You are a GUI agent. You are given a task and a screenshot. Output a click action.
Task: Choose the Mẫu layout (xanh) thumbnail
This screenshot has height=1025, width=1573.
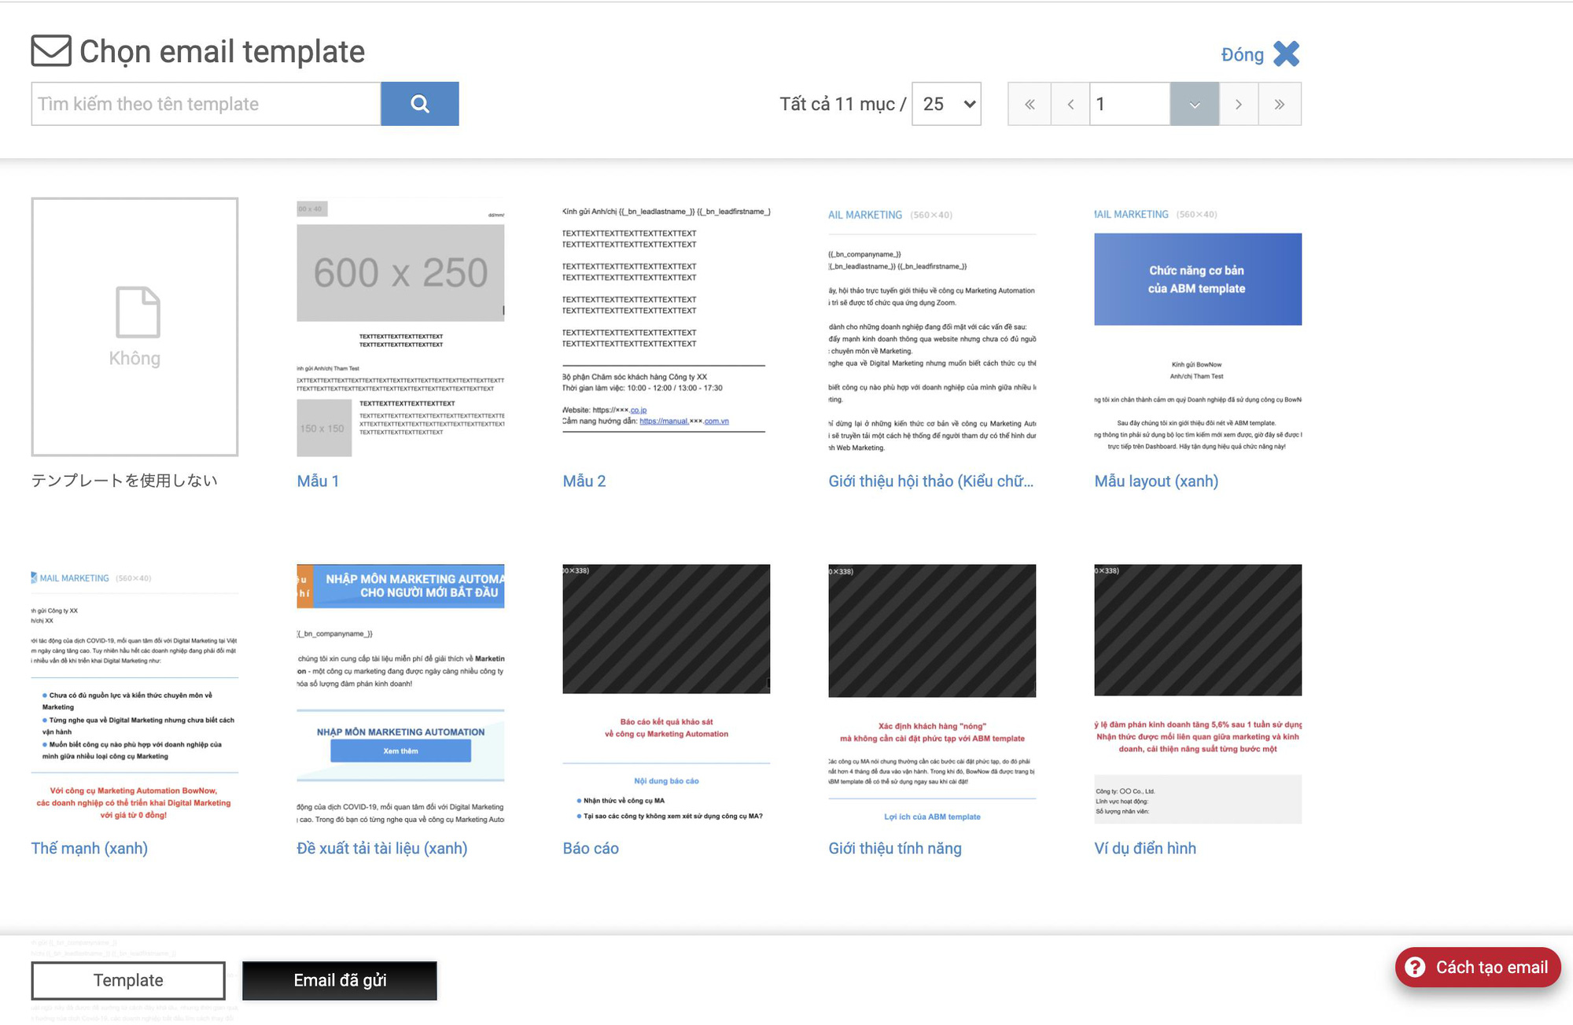click(1198, 326)
